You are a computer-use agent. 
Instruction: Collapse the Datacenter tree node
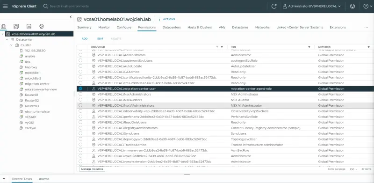click(7, 39)
